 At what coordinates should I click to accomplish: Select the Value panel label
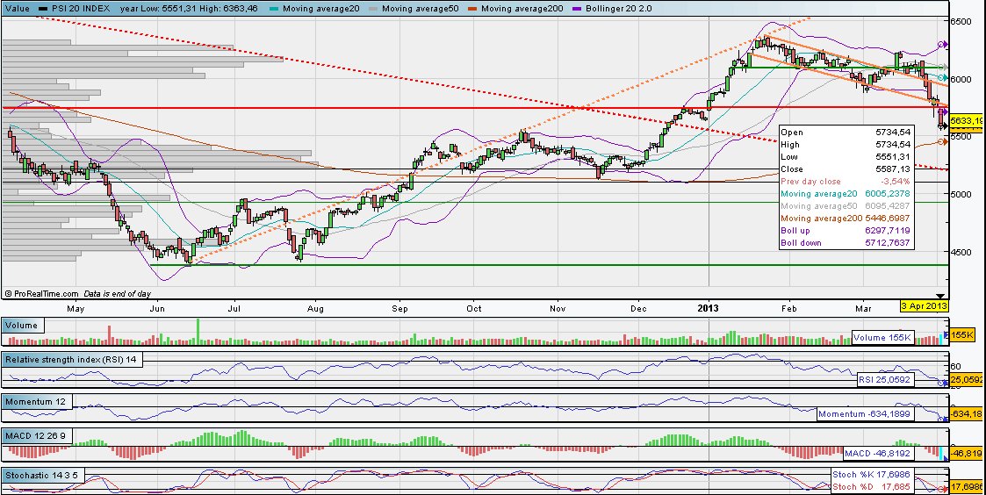pos(18,8)
